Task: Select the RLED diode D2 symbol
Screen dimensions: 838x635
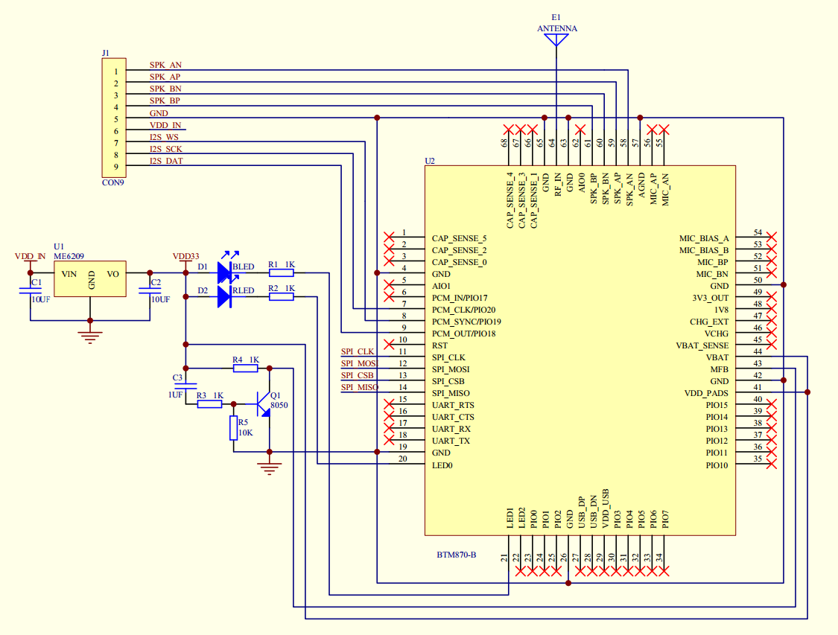Action: [x=224, y=296]
